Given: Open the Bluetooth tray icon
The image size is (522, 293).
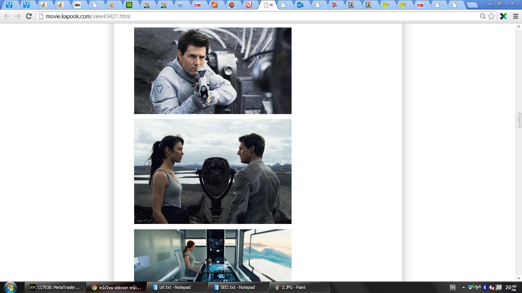Looking at the screenshot, I should coord(485,287).
